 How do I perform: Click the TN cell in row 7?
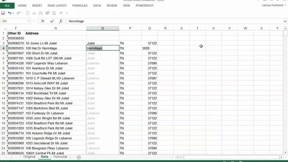tap(130, 63)
